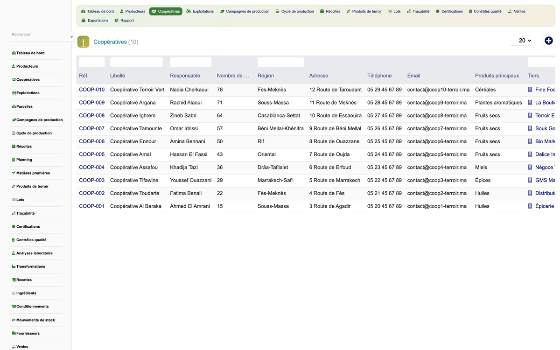Click building icon next to Delice tiers
560x350 pixels.
[x=530, y=154]
